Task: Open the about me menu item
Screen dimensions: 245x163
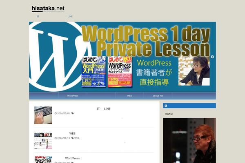Action: (158, 96)
